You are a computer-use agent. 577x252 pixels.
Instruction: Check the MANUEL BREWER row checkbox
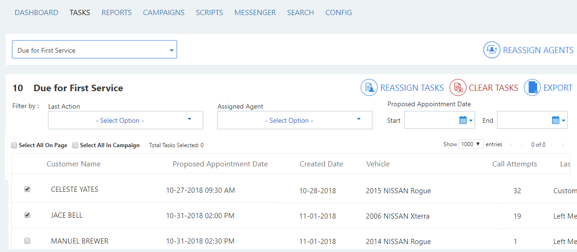[27, 241]
